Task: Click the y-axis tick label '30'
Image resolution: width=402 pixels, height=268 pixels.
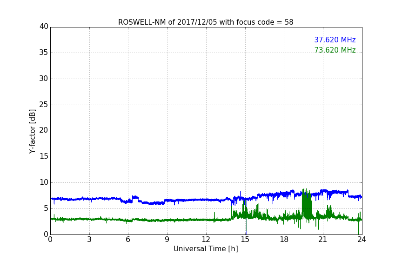Action: 44,79
